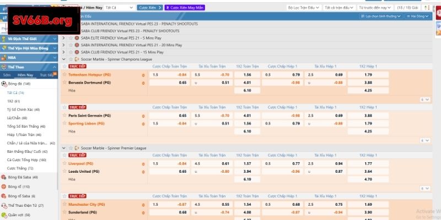Viewport: 441px width, 220px height.
Task: Click the Quần vợt tennis ball icon
Action: point(4,215)
